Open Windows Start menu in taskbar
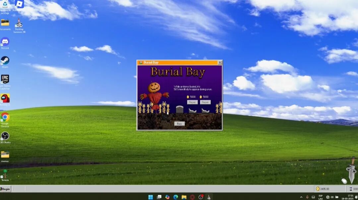 click(151, 197)
